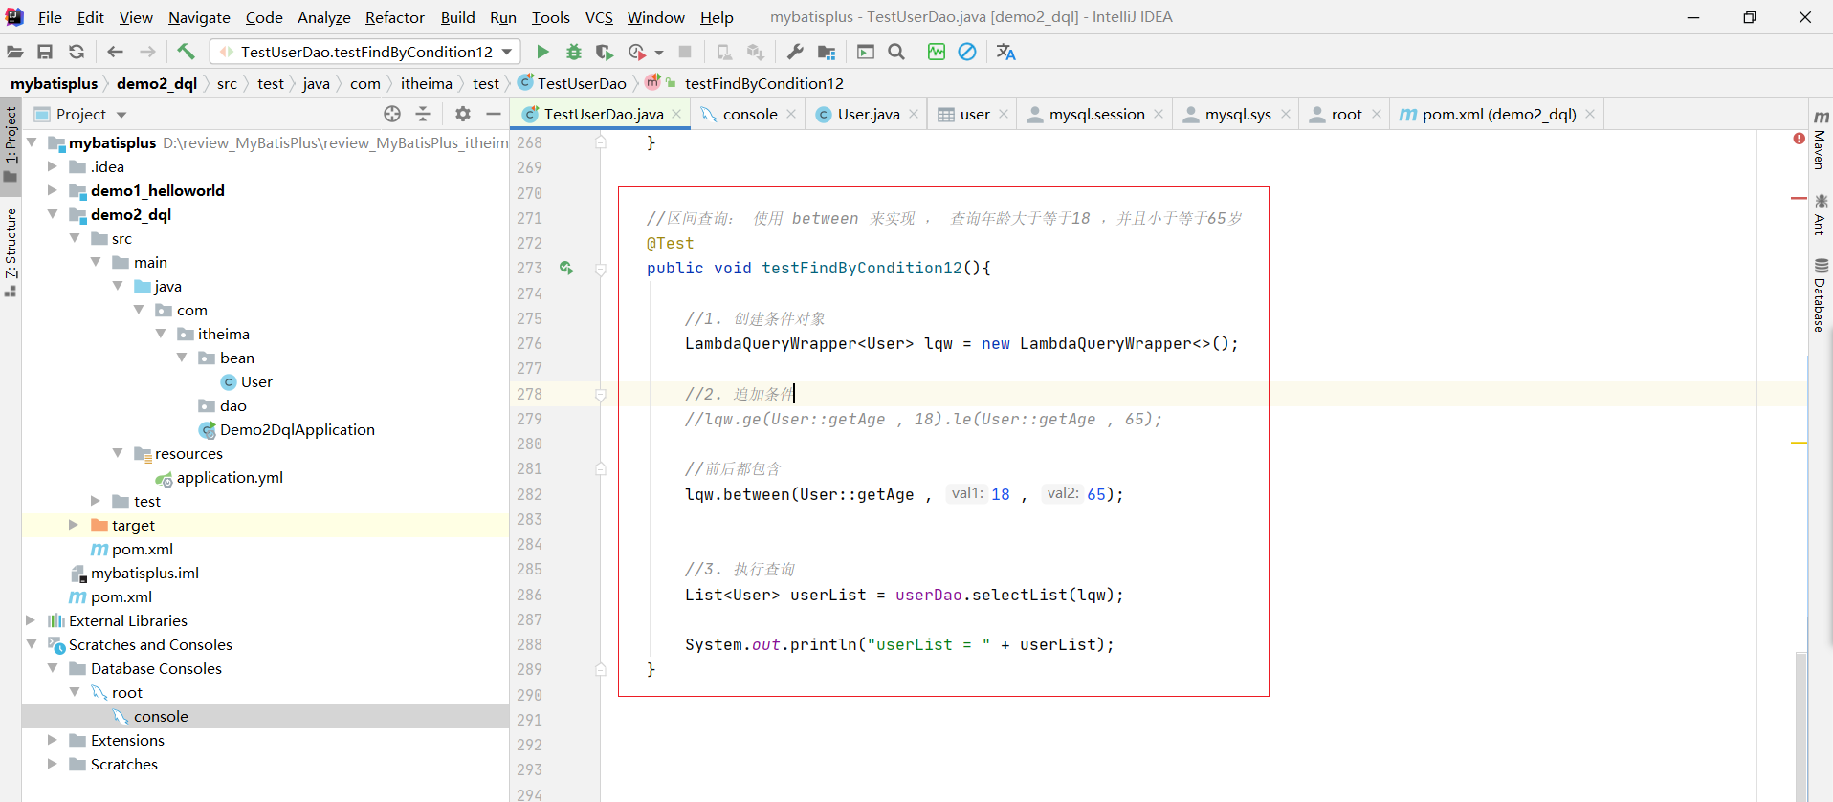
Task: Switch to the User.java tab
Action: pos(868,114)
